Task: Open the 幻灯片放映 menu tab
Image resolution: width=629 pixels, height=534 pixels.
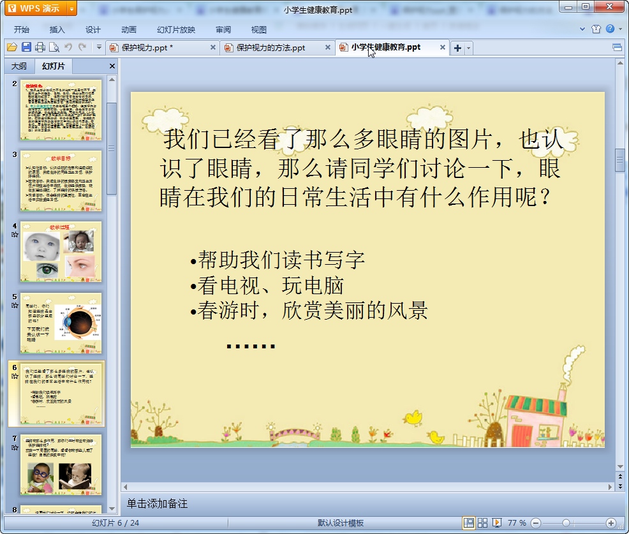Action: pyautogui.click(x=176, y=30)
